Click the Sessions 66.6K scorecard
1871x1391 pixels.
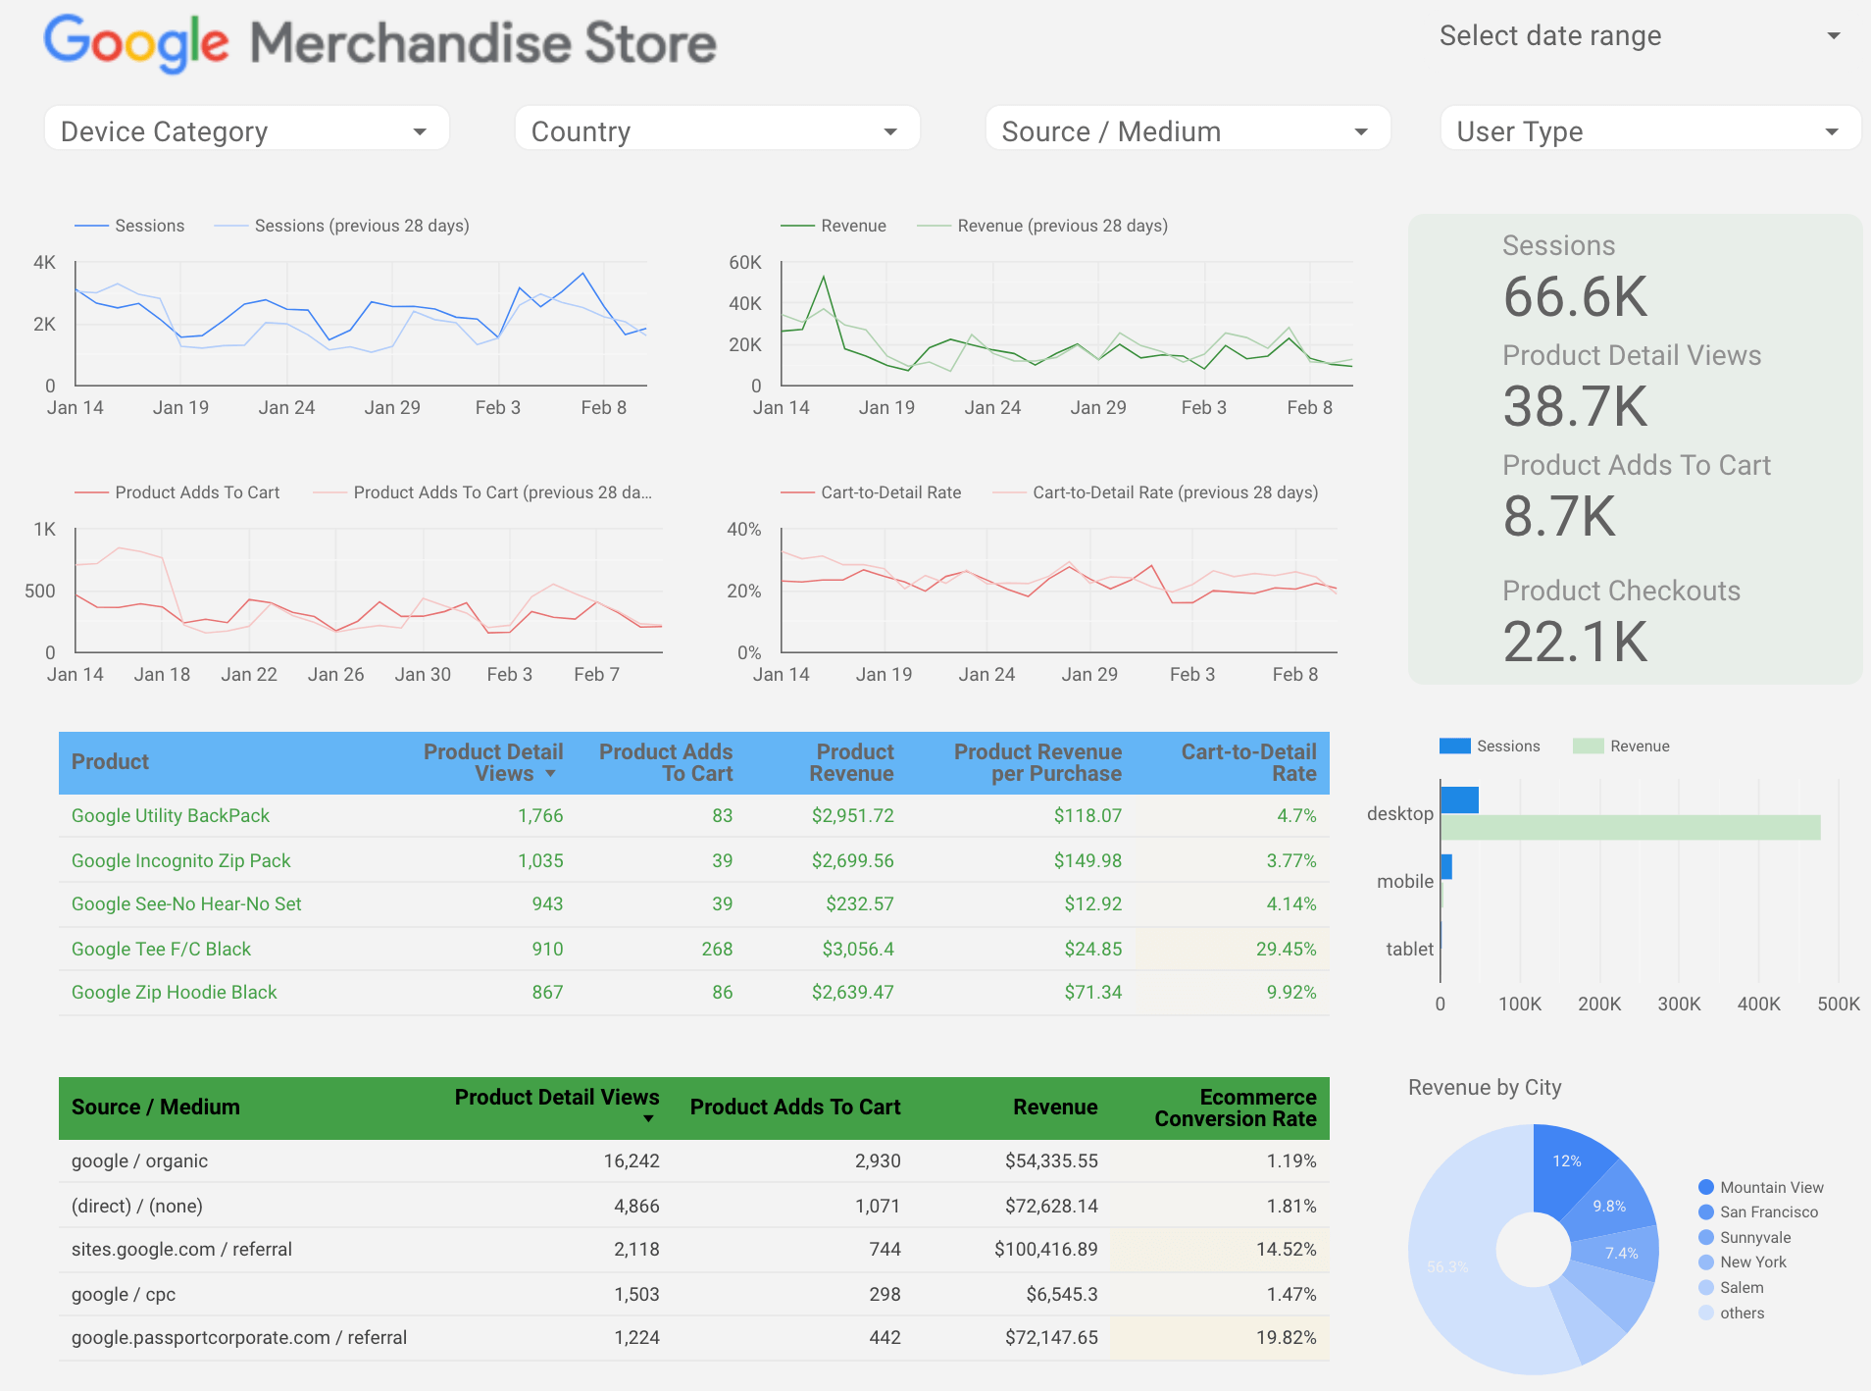(1576, 278)
